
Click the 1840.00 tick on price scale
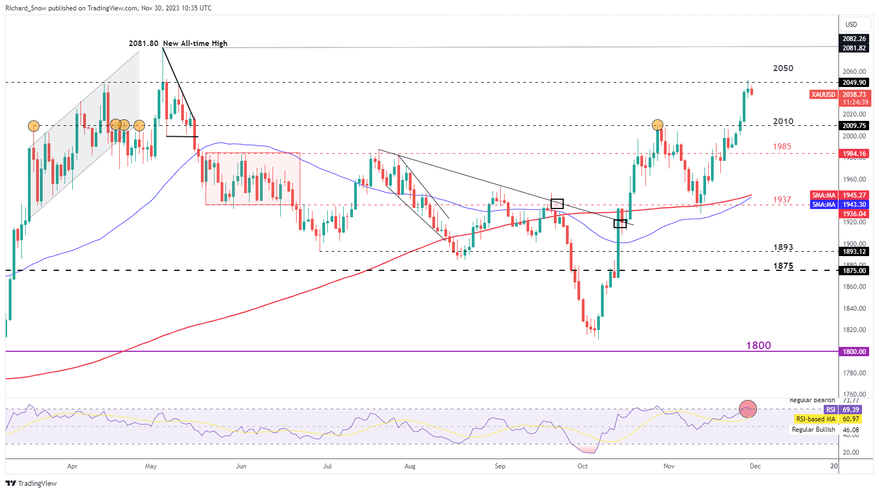(854, 309)
